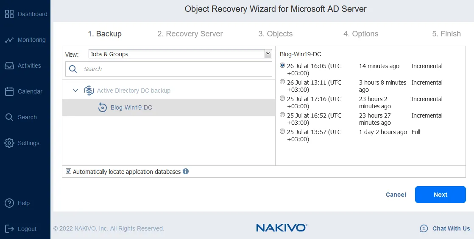Open the Monitoring chart icon
This screenshot has height=239, width=474.
(x=9, y=40)
